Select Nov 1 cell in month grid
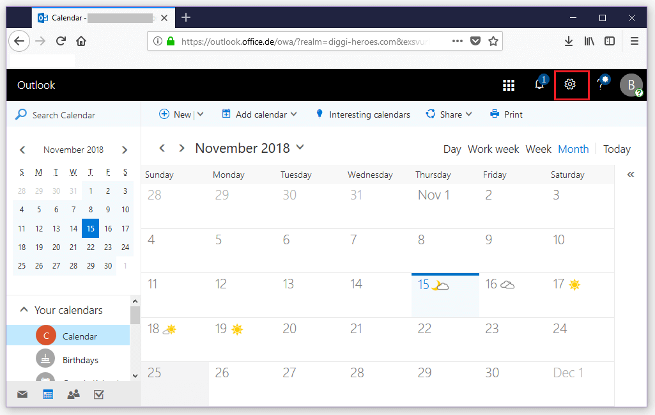Viewport: 655px width, 415px height. pyautogui.click(x=445, y=207)
